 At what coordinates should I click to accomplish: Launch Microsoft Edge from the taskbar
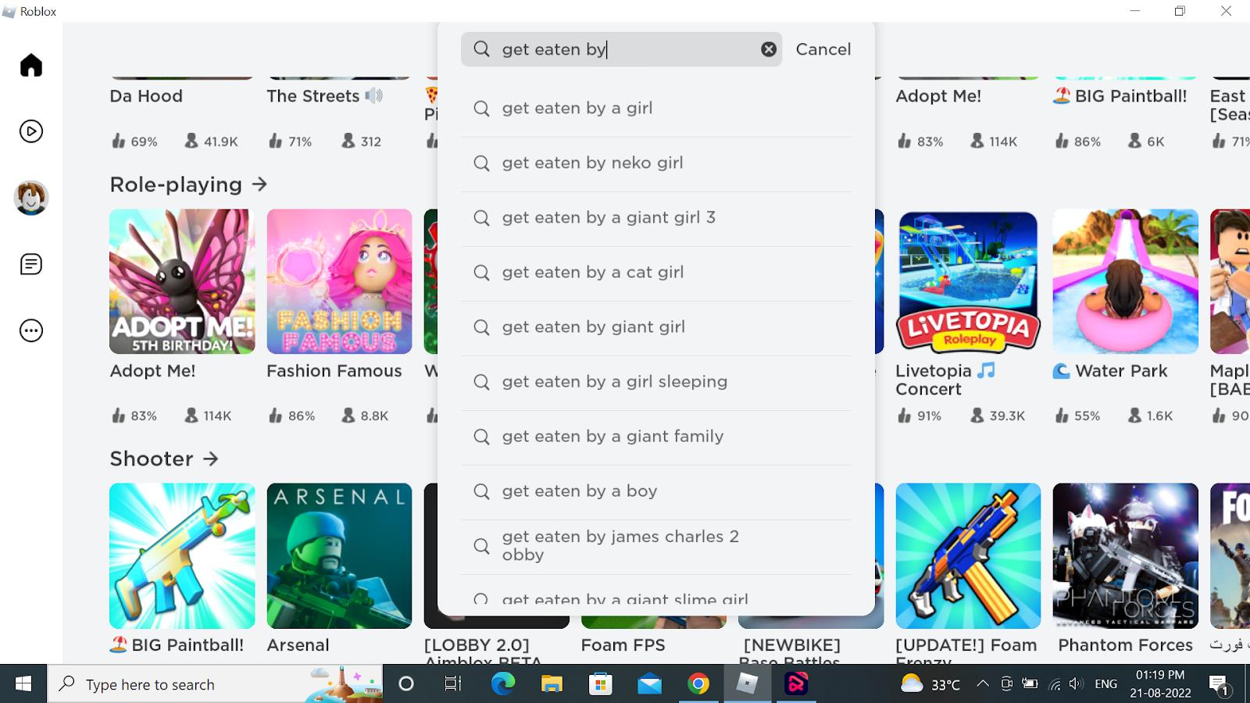tap(503, 684)
